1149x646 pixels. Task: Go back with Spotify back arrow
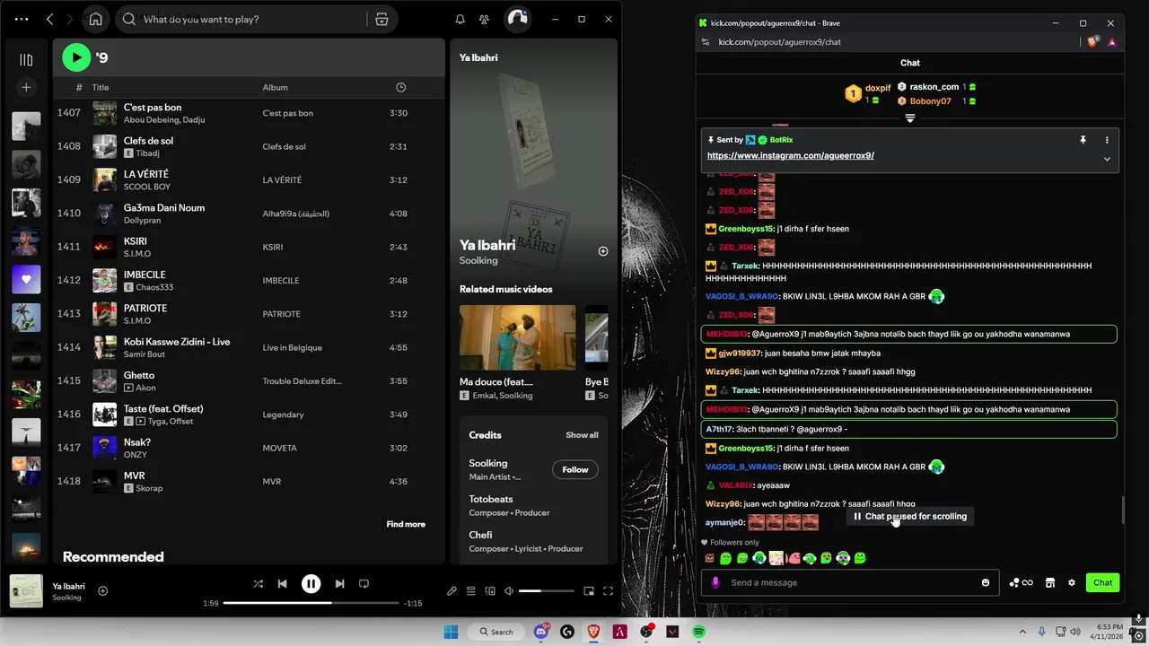click(49, 19)
